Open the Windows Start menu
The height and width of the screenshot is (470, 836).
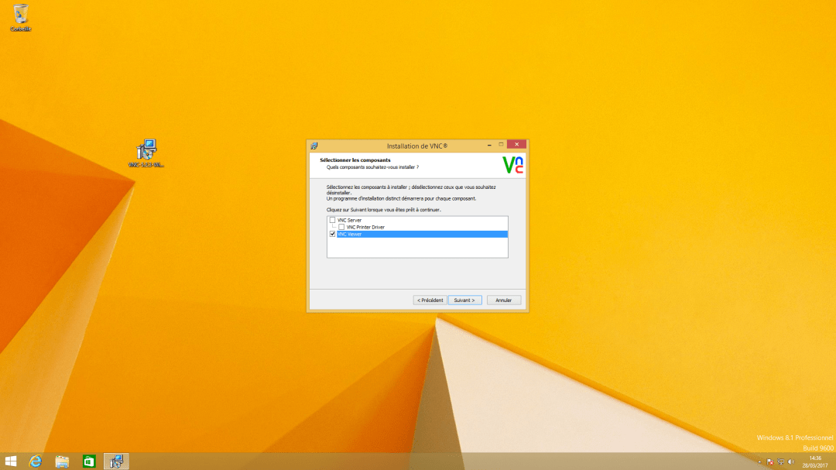10,461
